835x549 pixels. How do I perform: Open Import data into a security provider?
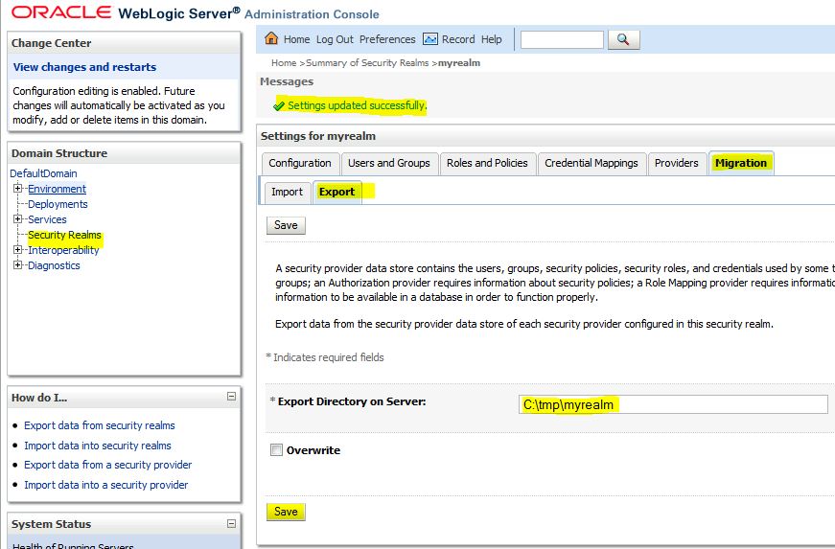[106, 485]
